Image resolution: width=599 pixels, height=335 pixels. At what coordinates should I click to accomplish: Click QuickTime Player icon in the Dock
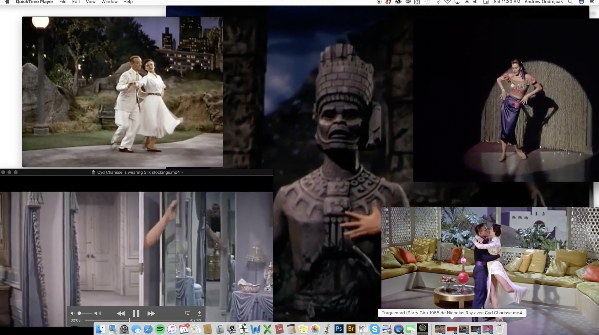(x=399, y=329)
